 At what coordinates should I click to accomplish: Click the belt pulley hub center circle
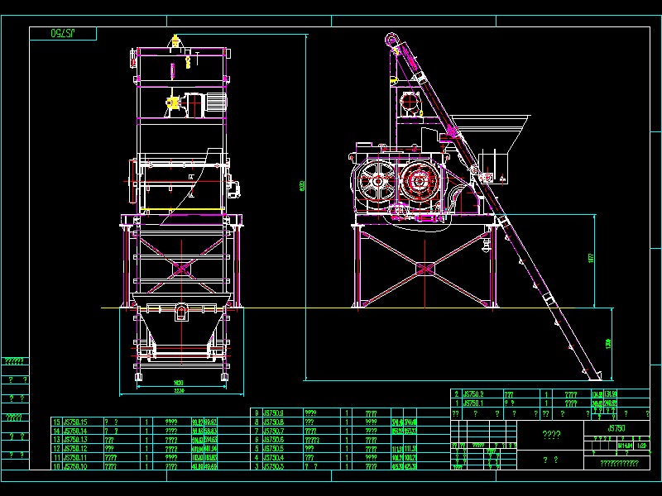(x=418, y=180)
